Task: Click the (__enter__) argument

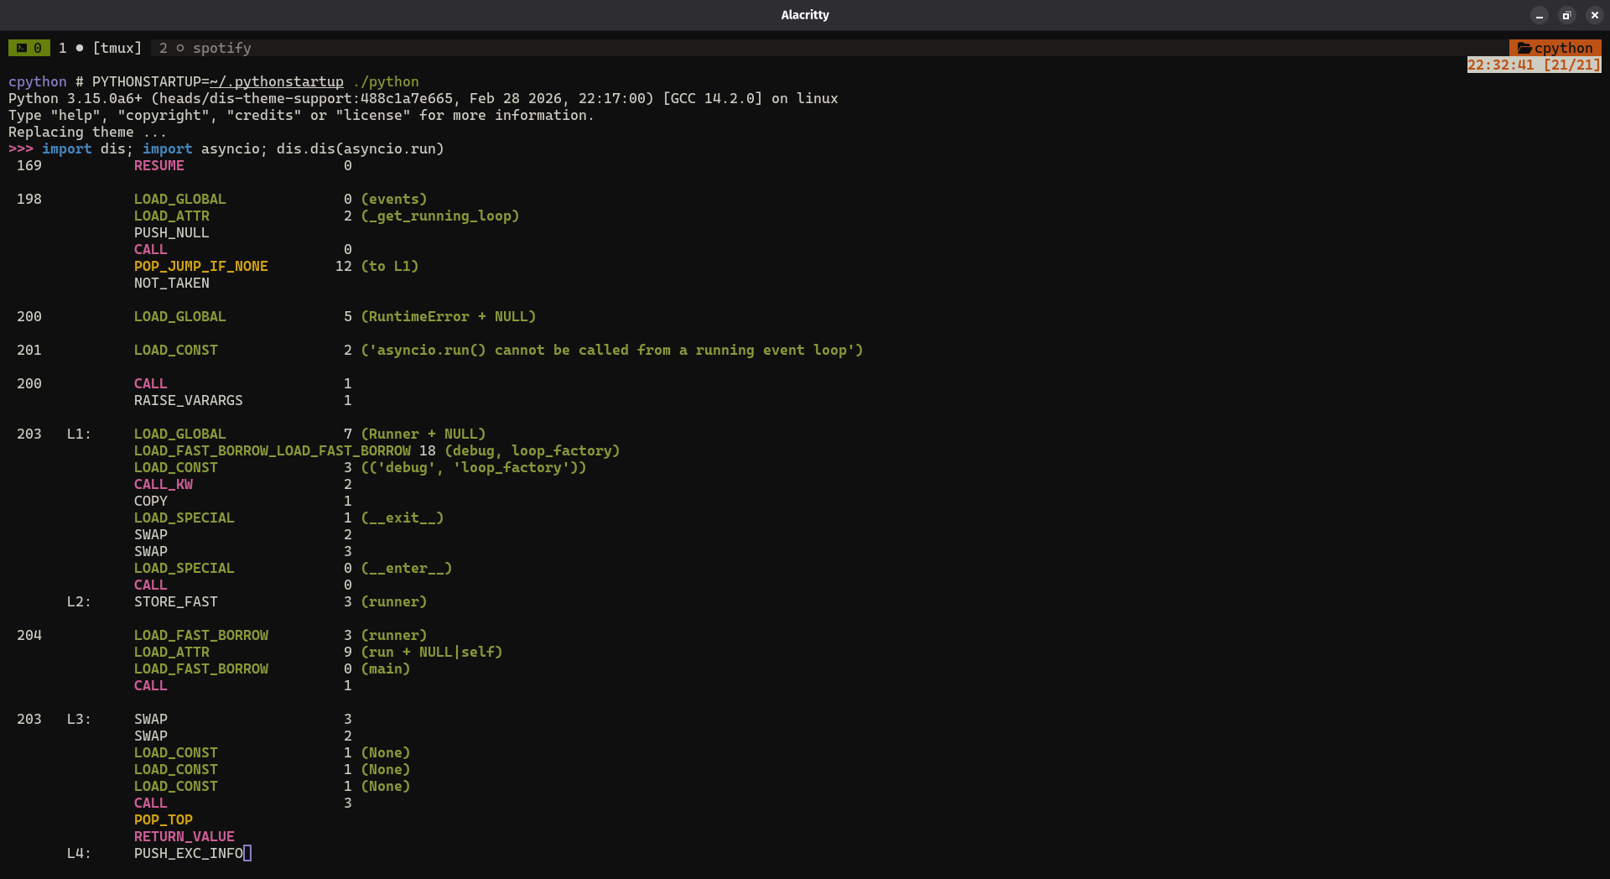Action: pyautogui.click(x=407, y=568)
